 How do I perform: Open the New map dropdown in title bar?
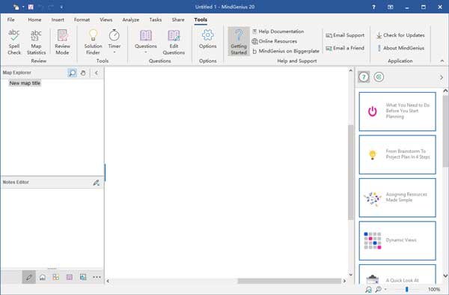[23, 7]
